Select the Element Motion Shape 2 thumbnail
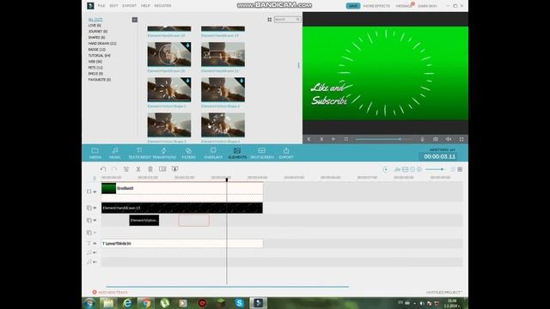550x309 pixels. click(x=223, y=89)
